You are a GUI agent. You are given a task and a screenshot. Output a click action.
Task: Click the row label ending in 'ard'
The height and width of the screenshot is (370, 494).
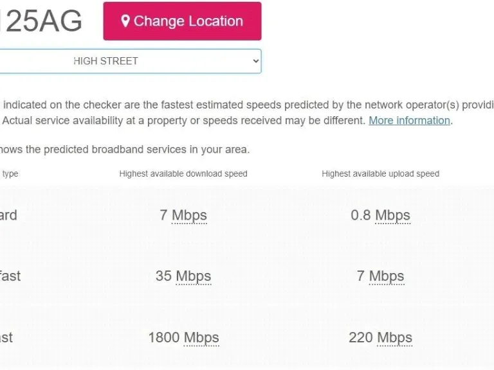[x=8, y=215]
